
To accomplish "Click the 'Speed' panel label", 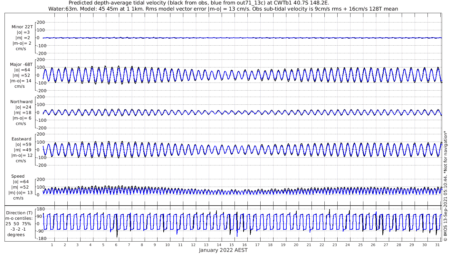I will [18, 176].
